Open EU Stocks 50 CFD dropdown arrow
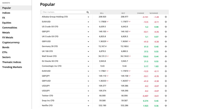 pos(88,61)
